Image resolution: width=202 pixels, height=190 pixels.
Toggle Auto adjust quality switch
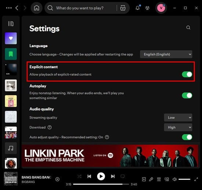(187, 137)
